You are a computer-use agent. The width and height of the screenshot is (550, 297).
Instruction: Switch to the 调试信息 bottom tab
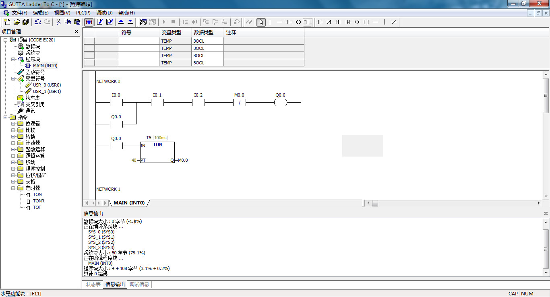coord(139,284)
